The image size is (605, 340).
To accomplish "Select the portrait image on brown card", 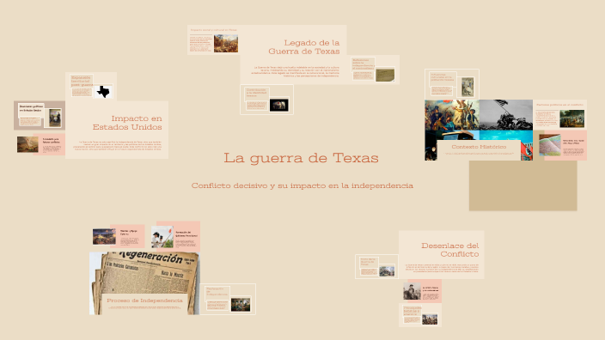I will [x=55, y=118].
